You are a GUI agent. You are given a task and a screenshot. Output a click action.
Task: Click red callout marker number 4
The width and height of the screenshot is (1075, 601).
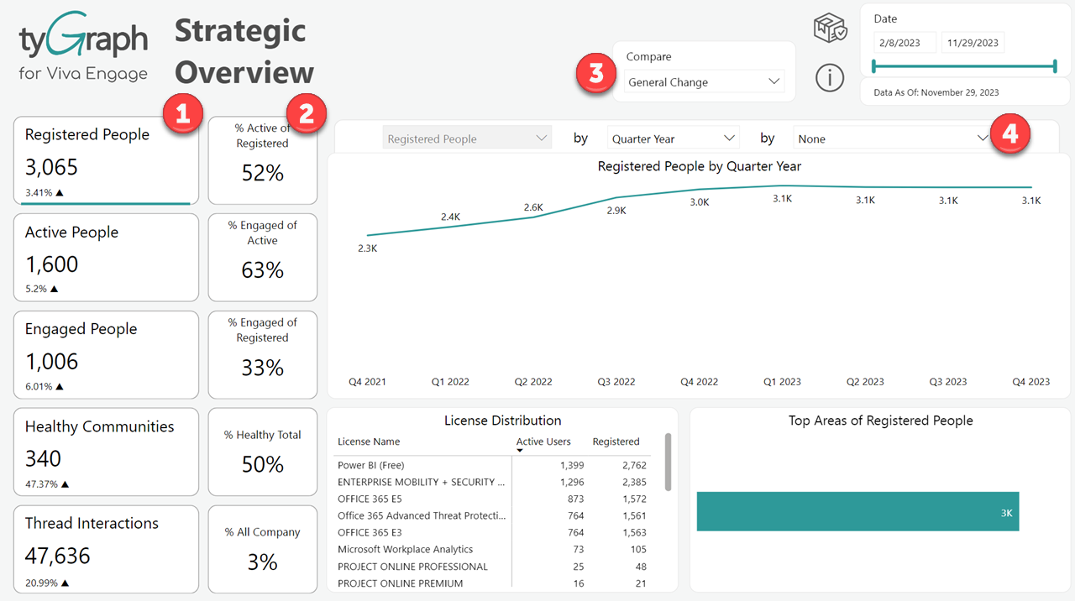coord(1010,135)
